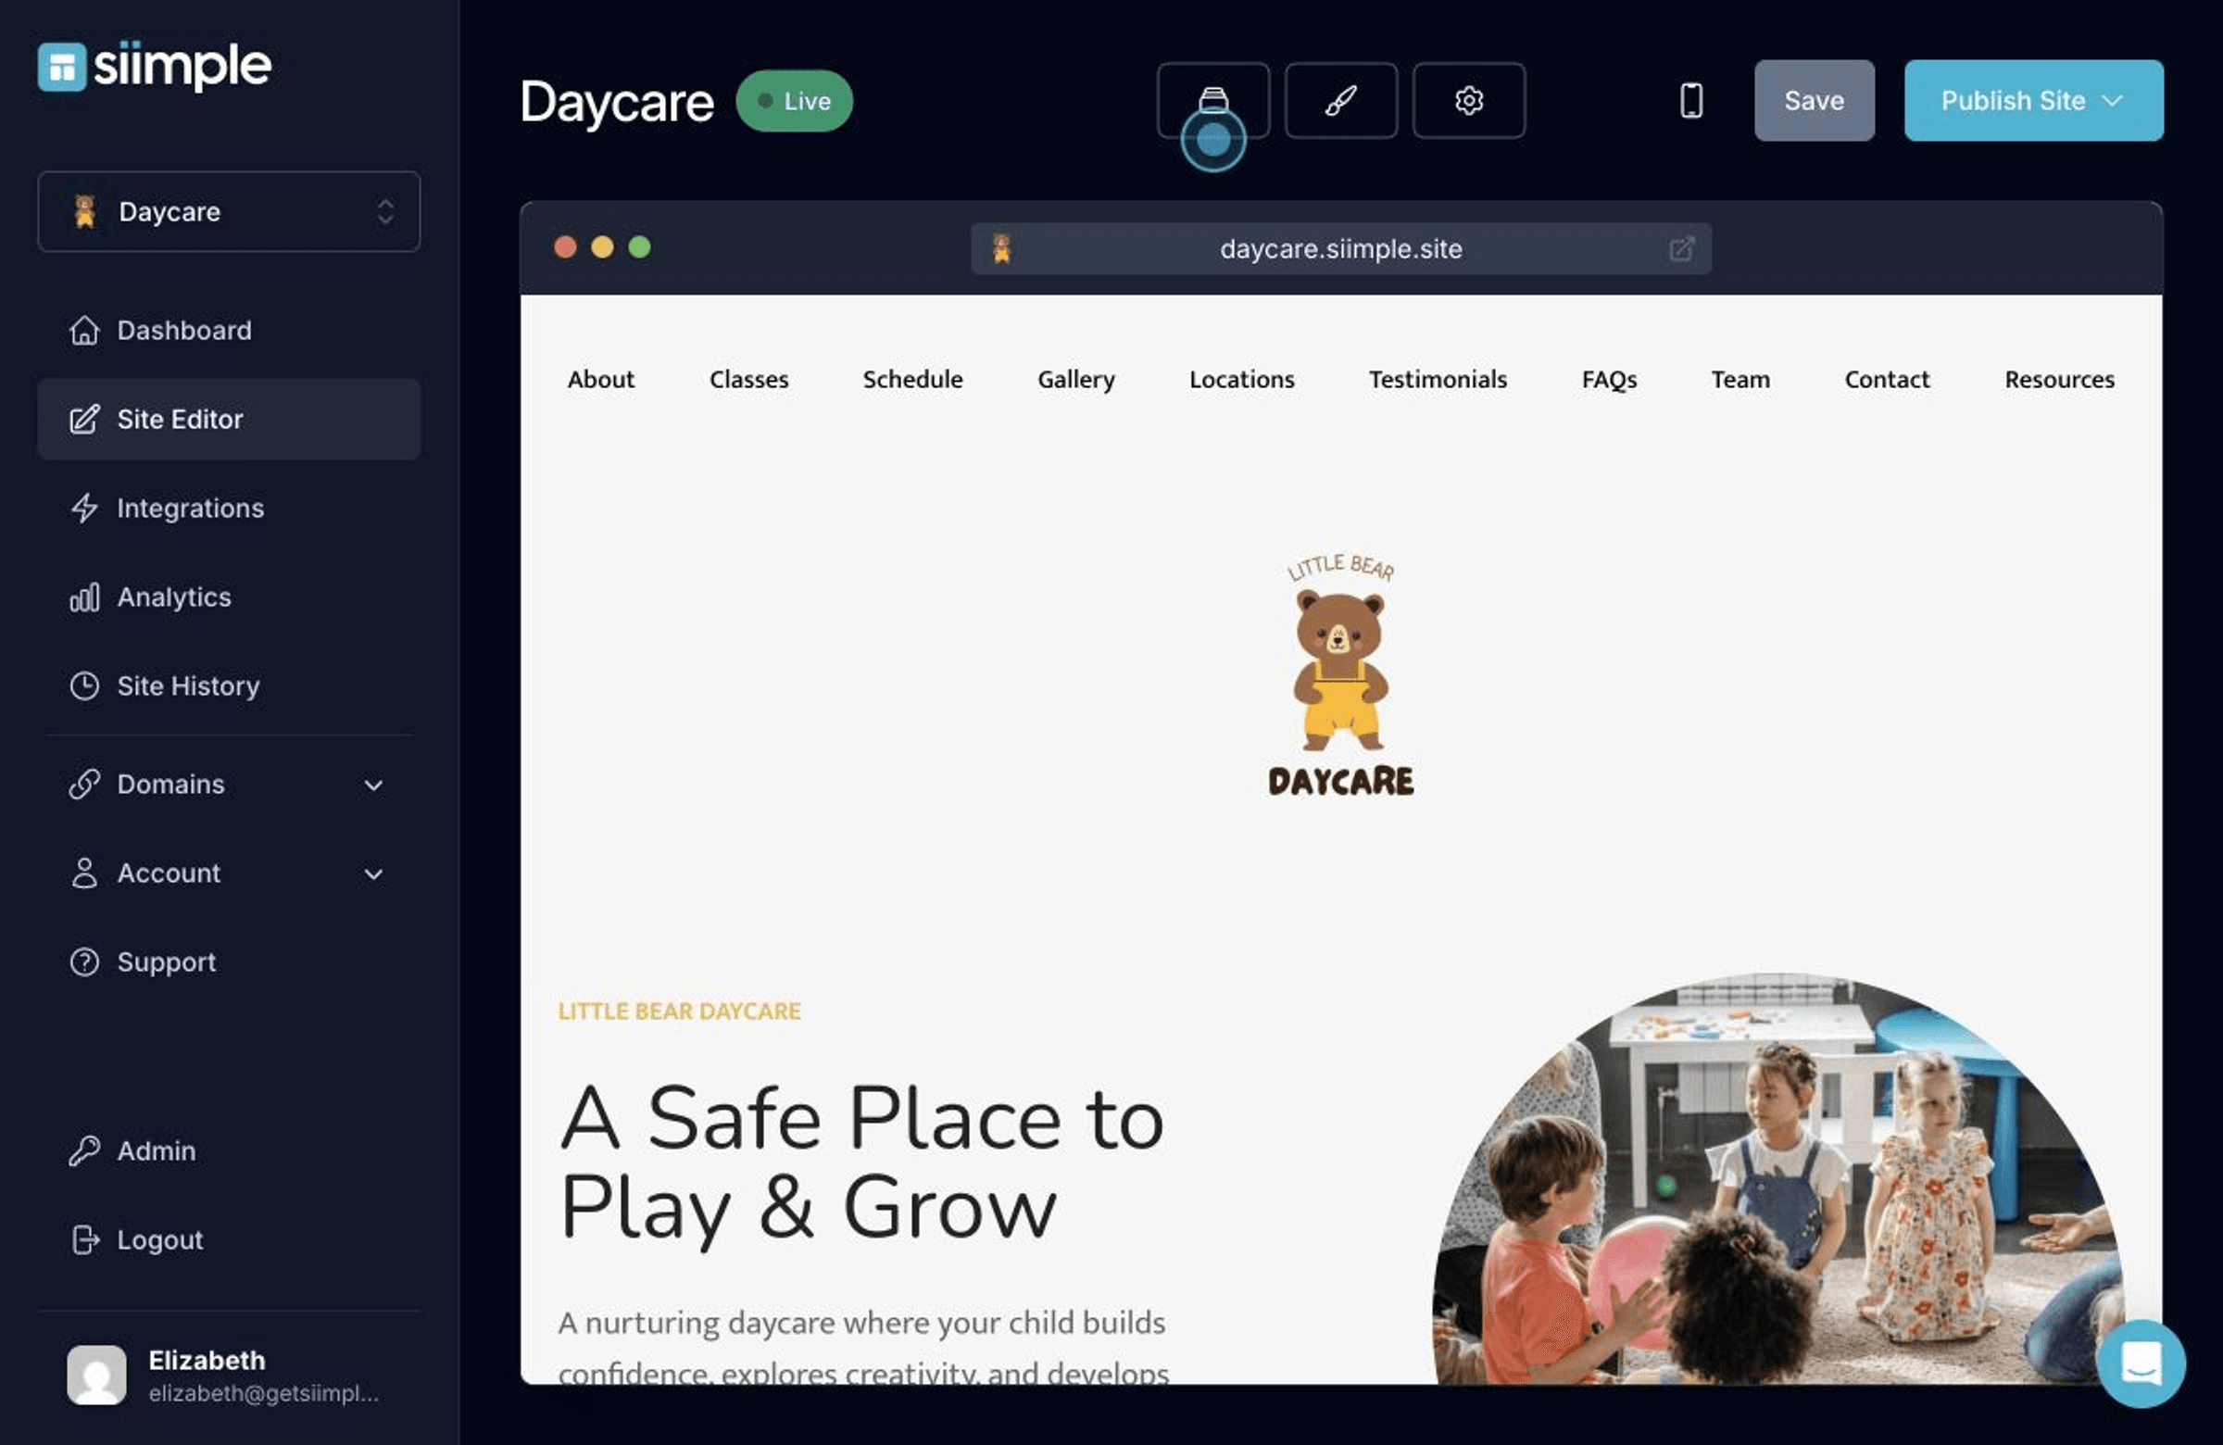This screenshot has width=2223, height=1445.
Task: Select the Little Bear Daycare logo image
Action: [x=1340, y=674]
